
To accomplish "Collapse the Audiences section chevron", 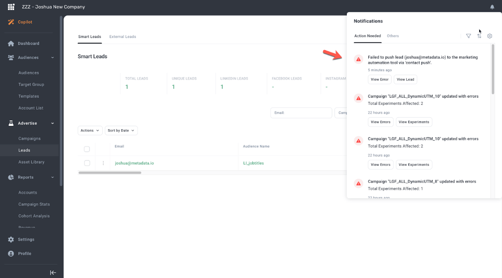I will pos(52,57).
